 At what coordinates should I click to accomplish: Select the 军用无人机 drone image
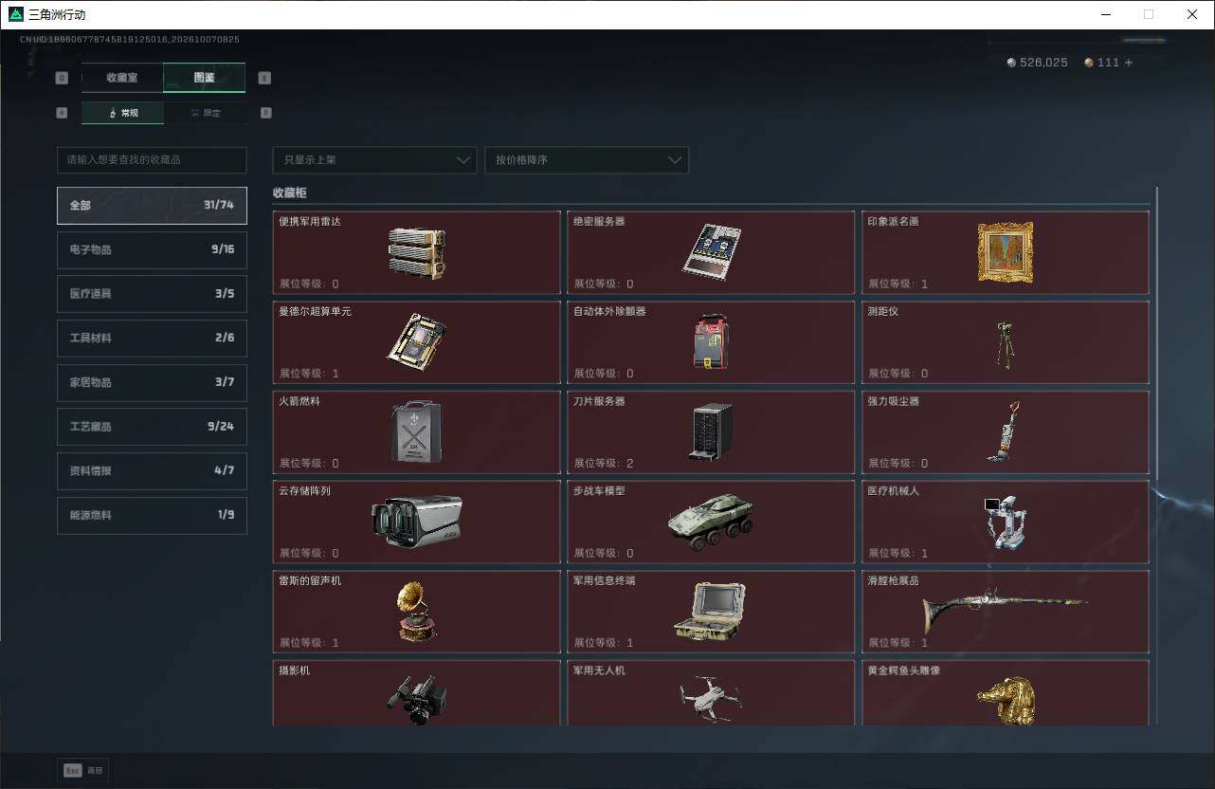tap(711, 700)
